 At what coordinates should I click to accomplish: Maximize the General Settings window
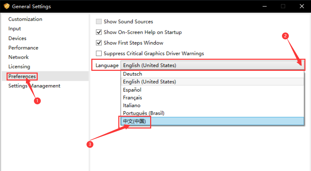(x=283, y=6)
